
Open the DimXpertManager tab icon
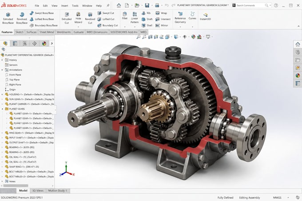35,43
